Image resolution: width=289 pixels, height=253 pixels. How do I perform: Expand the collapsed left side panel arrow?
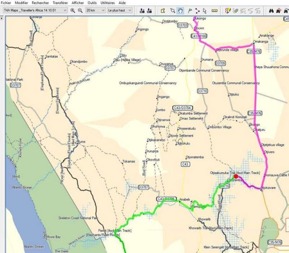tap(1, 18)
